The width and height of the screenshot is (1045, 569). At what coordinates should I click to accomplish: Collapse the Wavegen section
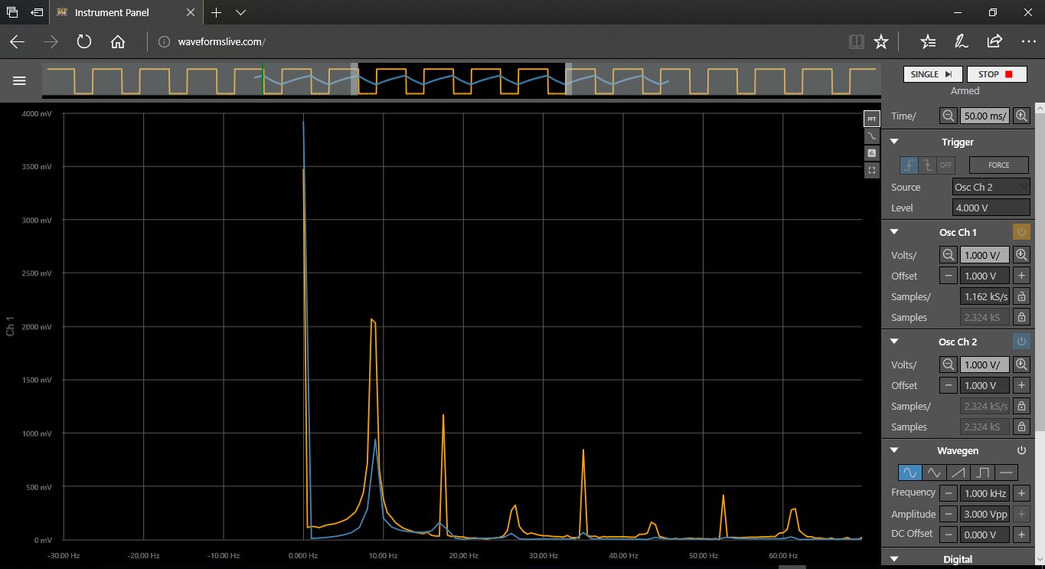point(893,450)
